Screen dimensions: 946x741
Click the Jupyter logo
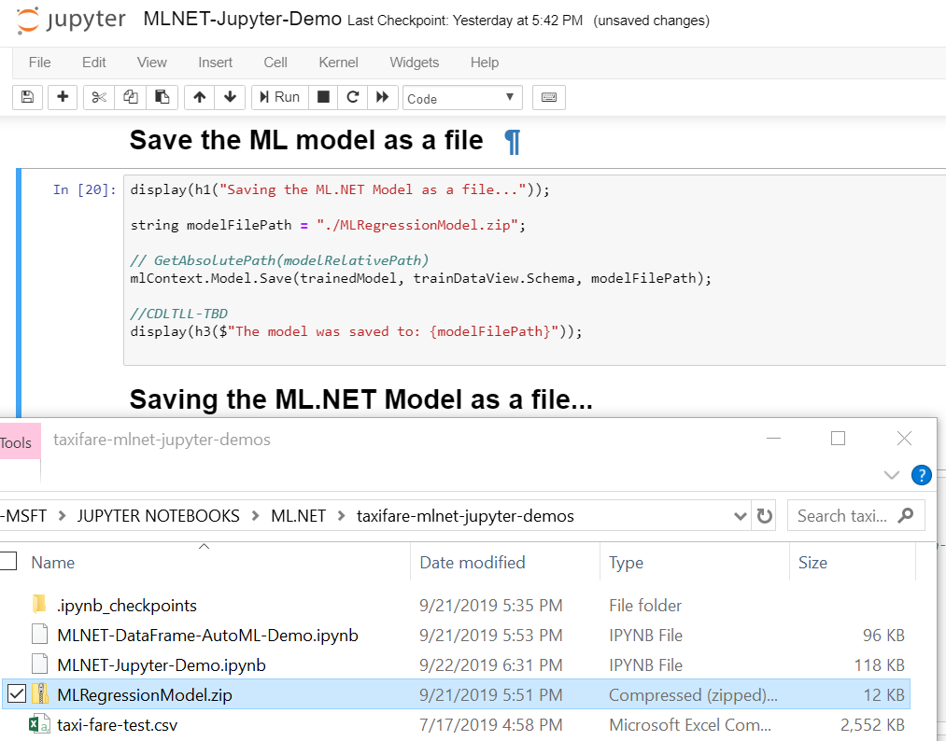click(x=71, y=20)
